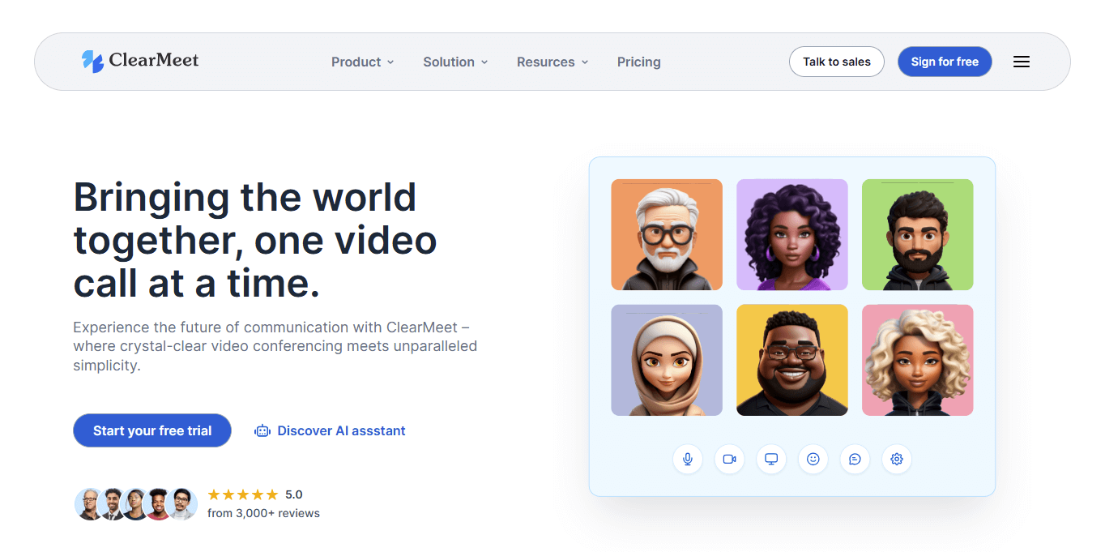This screenshot has width=1105, height=552.
Task: Expand the Resurces dropdown menu
Action: click(552, 62)
